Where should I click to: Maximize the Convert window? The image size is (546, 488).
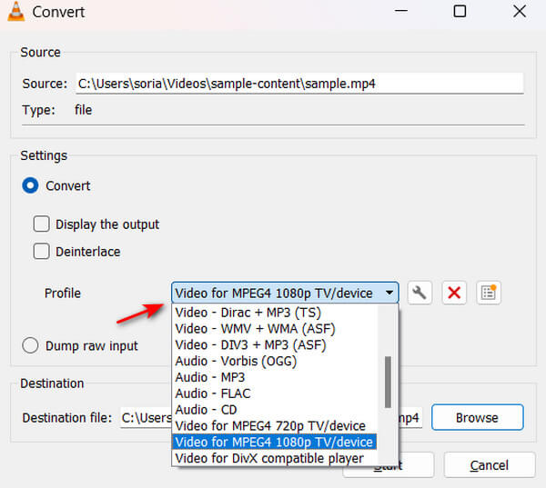(x=460, y=11)
